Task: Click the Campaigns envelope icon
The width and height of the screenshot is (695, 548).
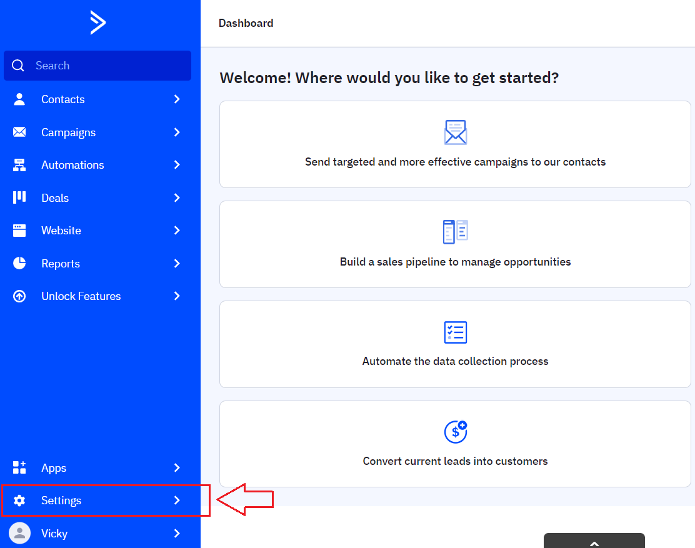Action: pos(19,132)
